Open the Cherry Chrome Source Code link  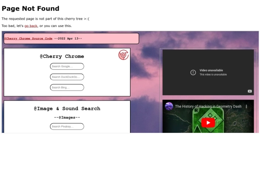(x=28, y=39)
